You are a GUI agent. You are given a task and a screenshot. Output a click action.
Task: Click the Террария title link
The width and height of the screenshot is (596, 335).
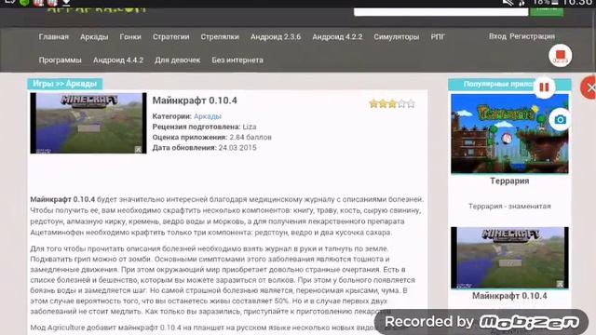pyautogui.click(x=509, y=181)
